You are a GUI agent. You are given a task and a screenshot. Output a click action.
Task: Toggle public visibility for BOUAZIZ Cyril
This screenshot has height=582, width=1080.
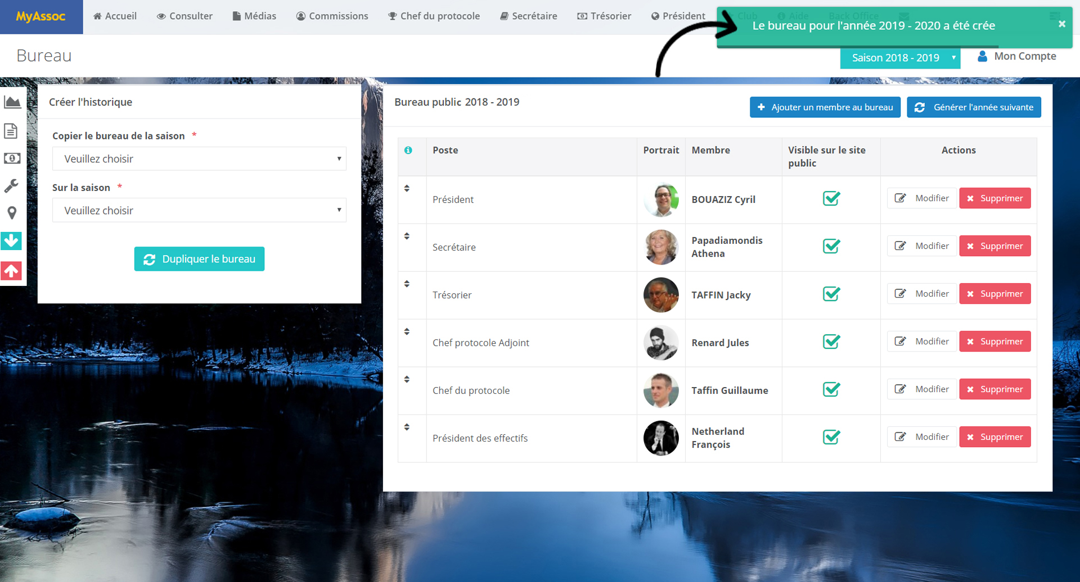[831, 198]
